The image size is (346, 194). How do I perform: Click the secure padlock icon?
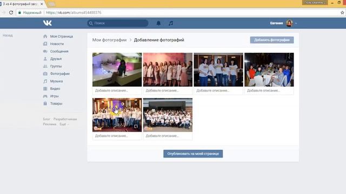click(19, 12)
